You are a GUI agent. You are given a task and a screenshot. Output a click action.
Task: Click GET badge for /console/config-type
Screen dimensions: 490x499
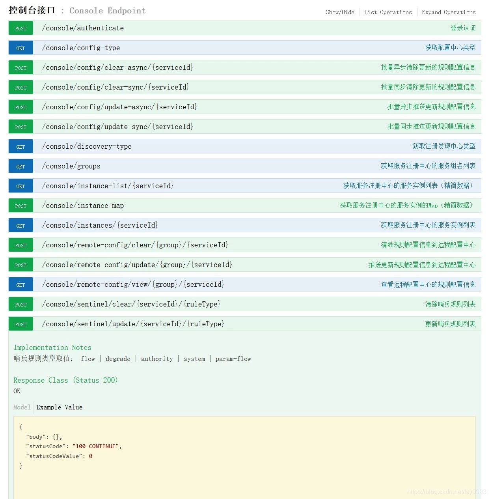click(x=20, y=48)
